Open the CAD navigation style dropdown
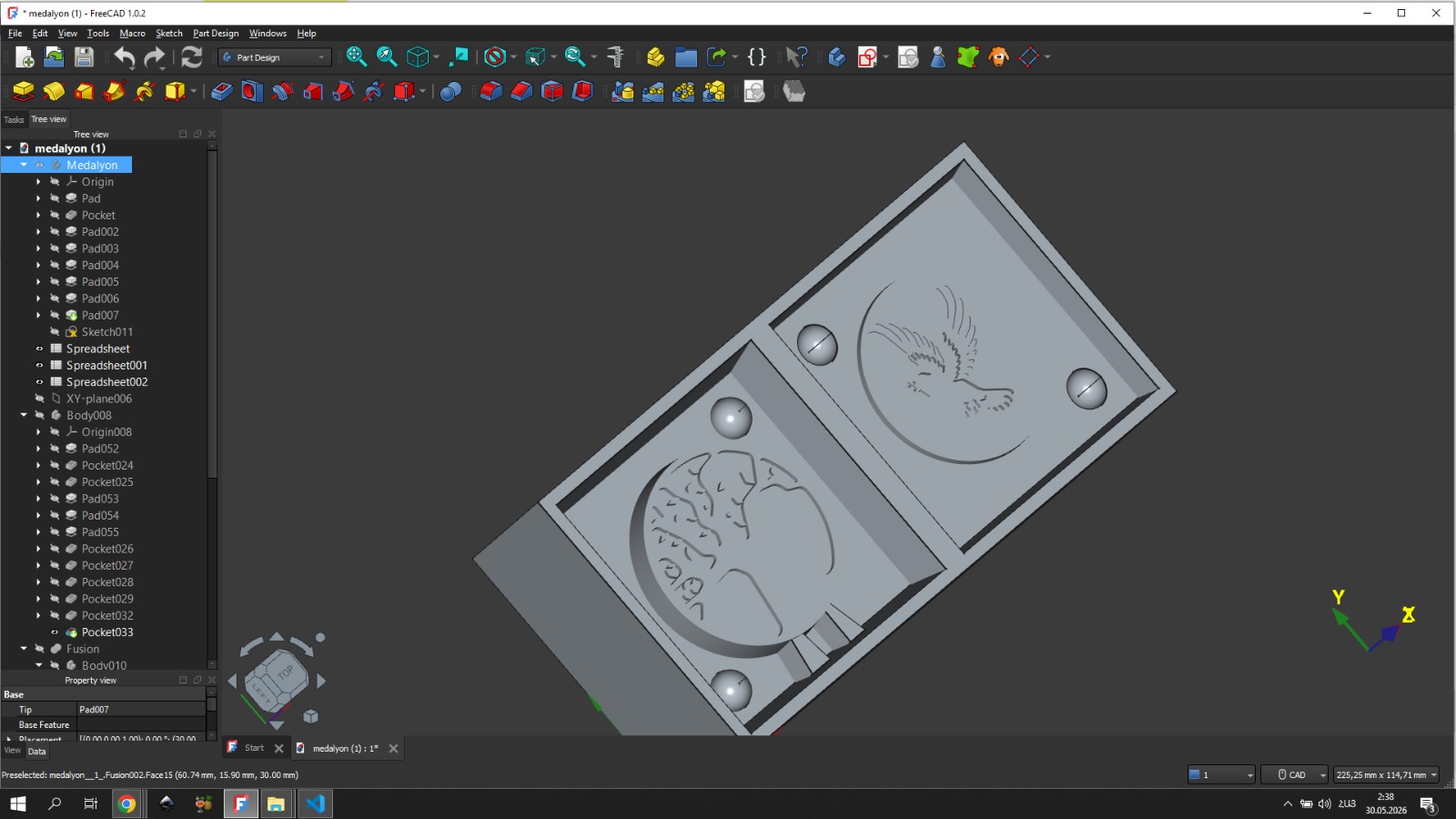 pyautogui.click(x=1295, y=774)
